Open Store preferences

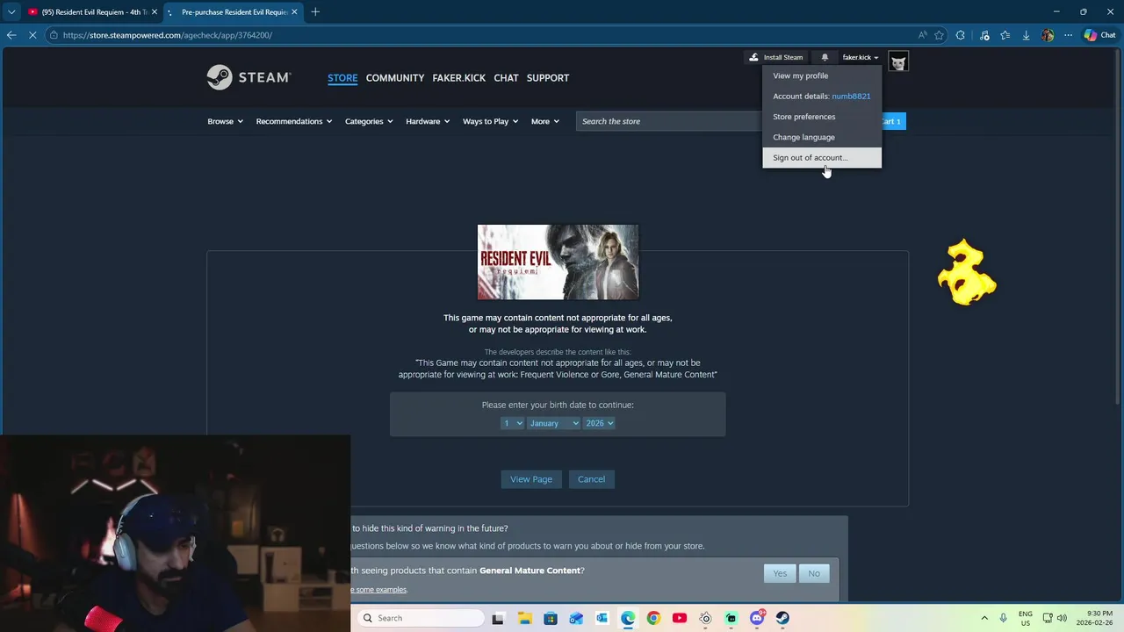[822, 116]
